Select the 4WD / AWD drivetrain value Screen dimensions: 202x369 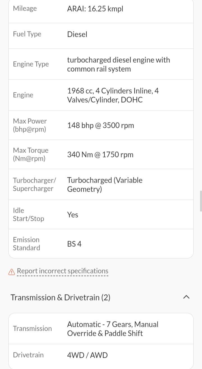tap(87, 355)
